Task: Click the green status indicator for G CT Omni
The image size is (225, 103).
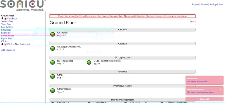Action: (53, 35)
